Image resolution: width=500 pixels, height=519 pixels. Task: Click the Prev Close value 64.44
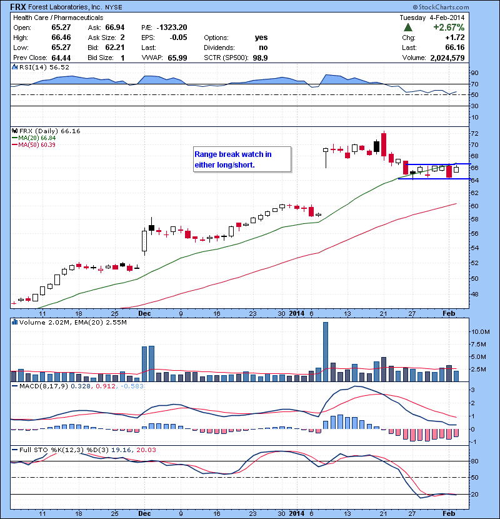[61, 58]
